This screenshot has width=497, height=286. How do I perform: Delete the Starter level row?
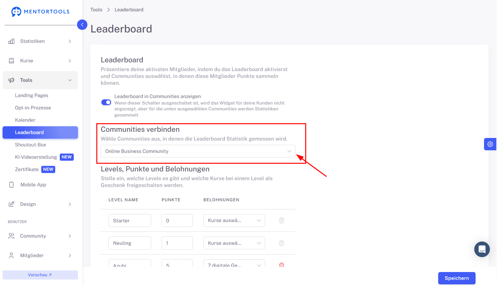[x=282, y=220]
